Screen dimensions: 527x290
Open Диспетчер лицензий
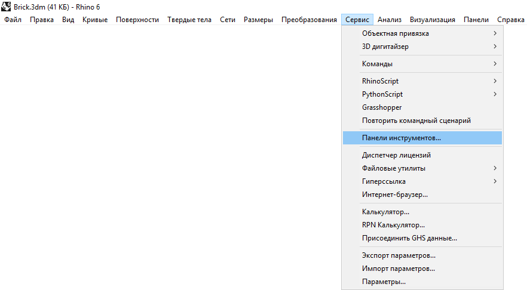[x=396, y=155]
